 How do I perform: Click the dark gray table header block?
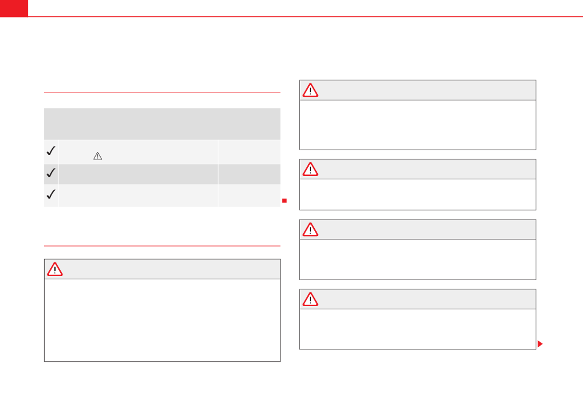click(x=162, y=123)
